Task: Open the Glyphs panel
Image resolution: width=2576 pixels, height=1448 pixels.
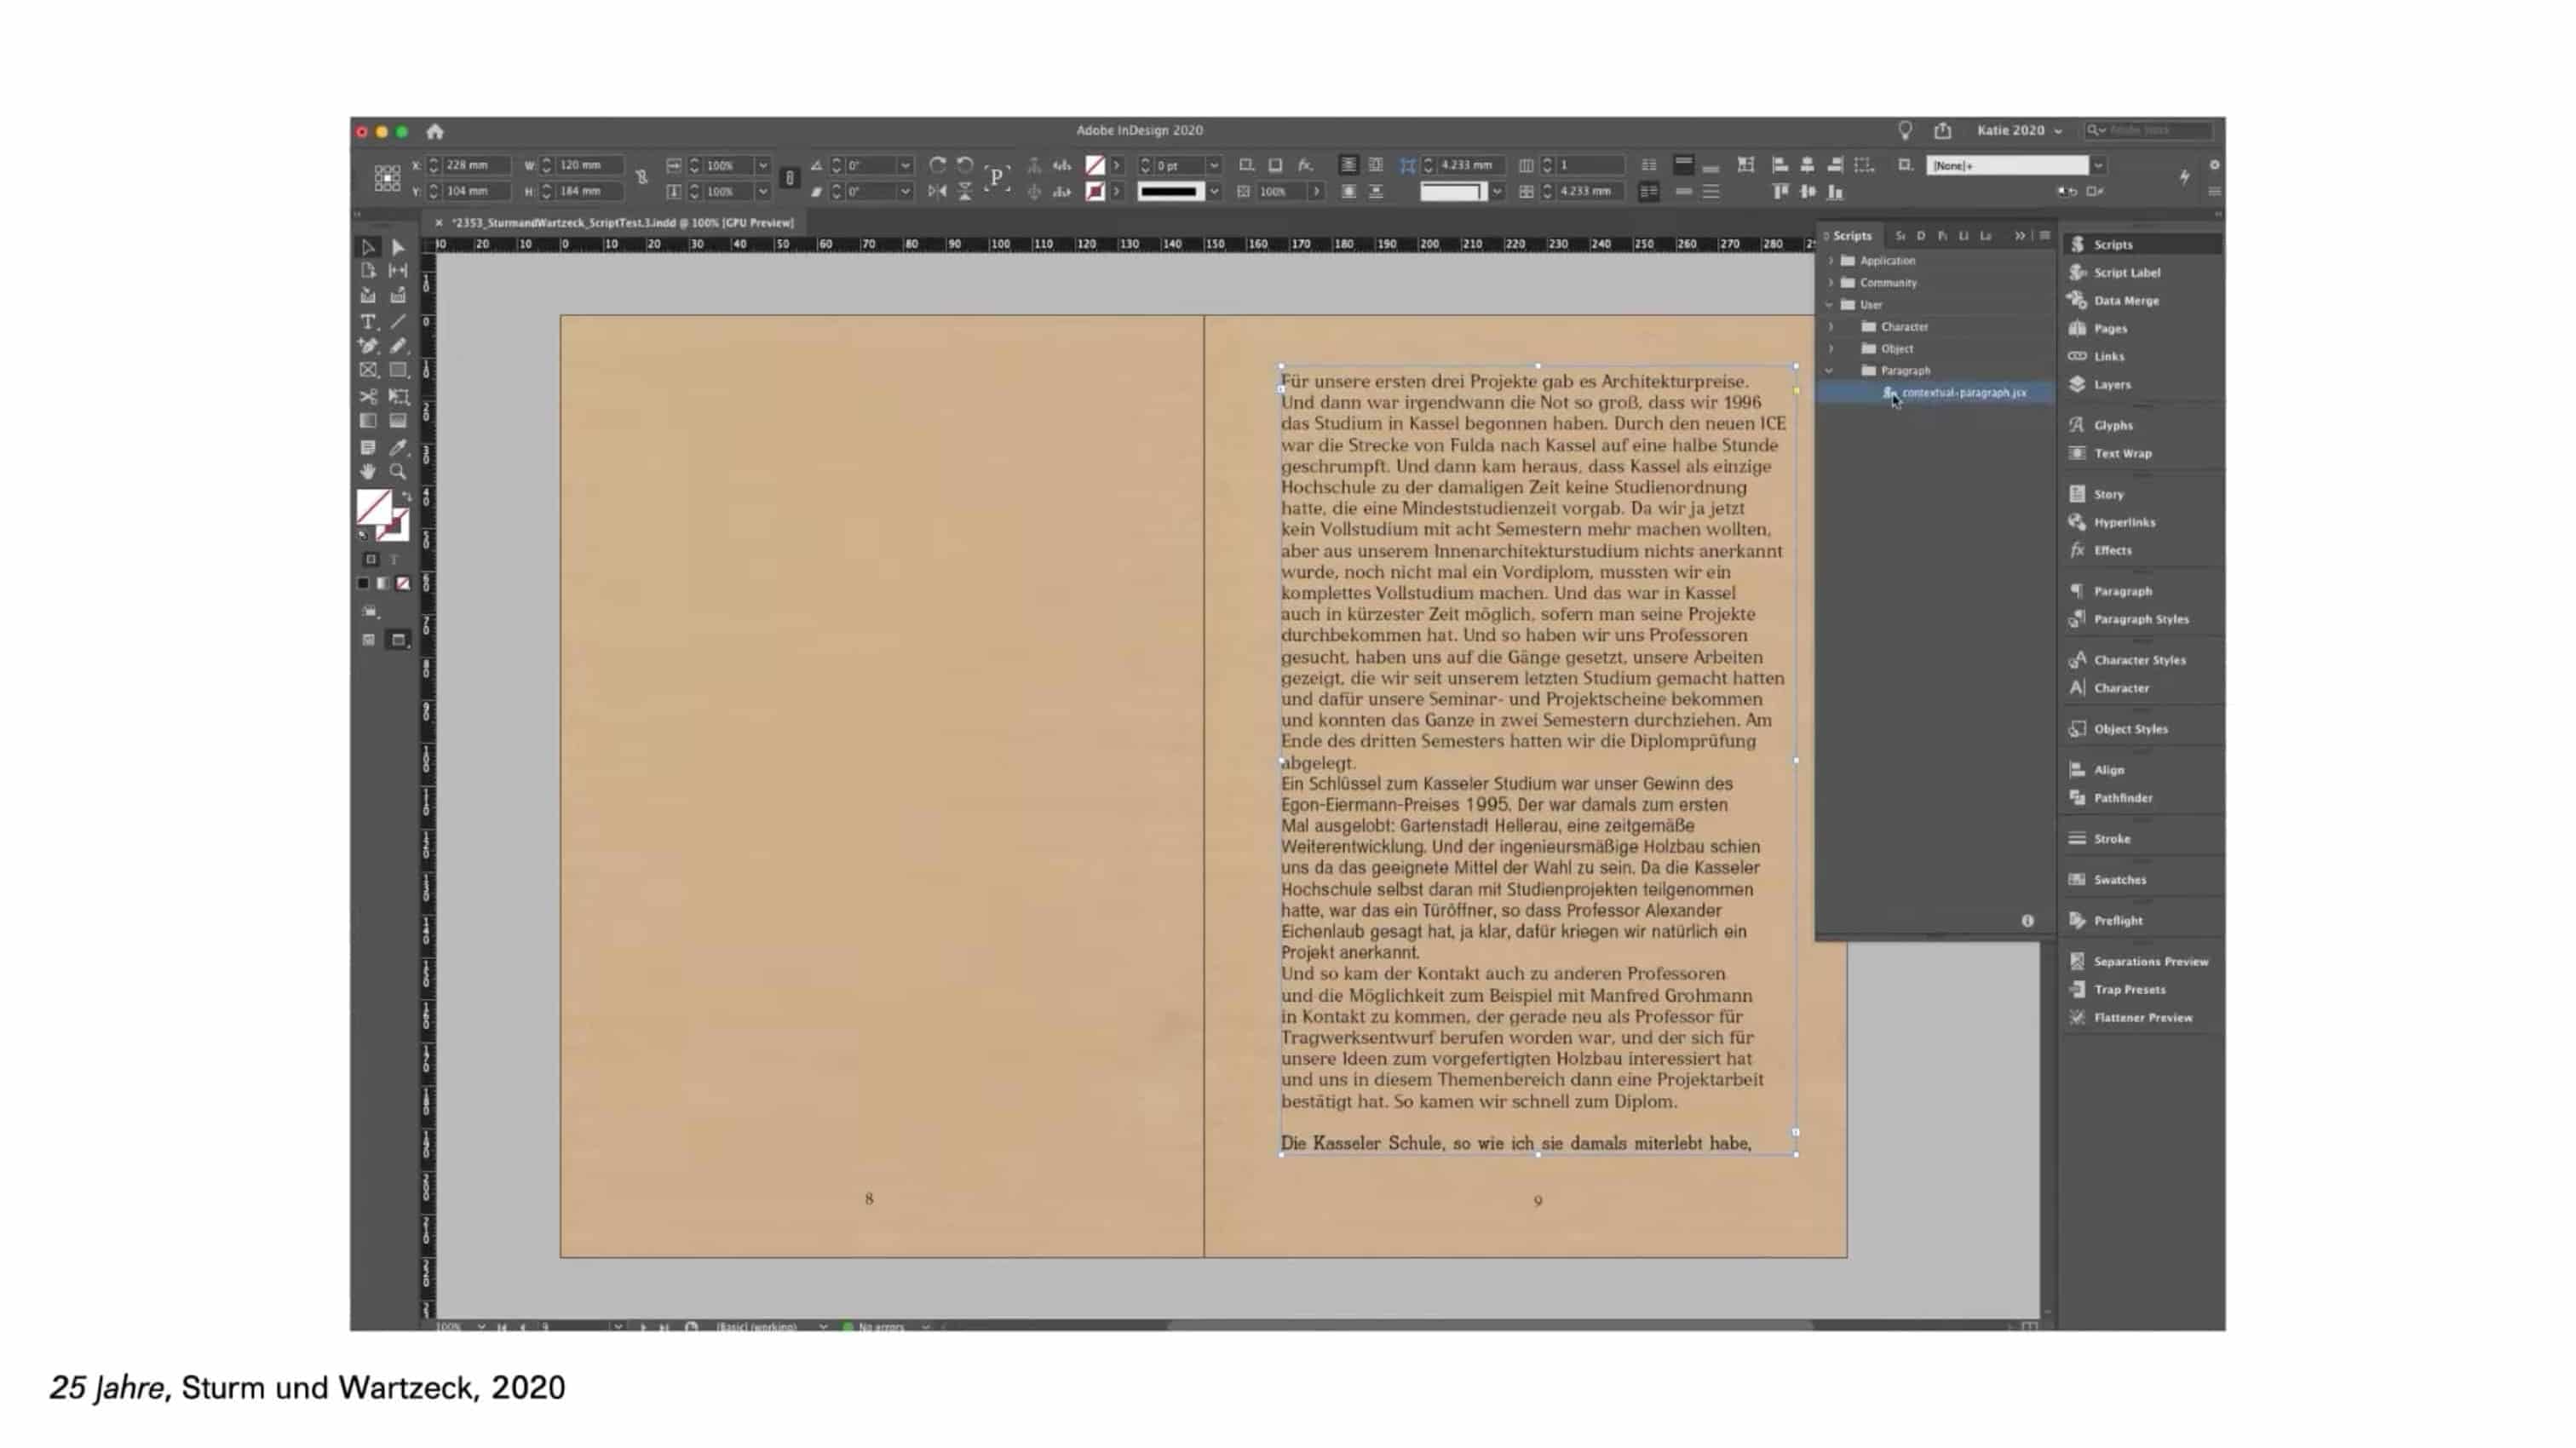Action: pos(2112,425)
